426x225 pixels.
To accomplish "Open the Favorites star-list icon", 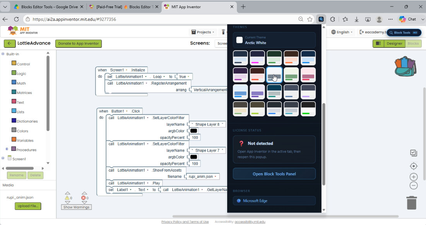I will (x=345, y=19).
